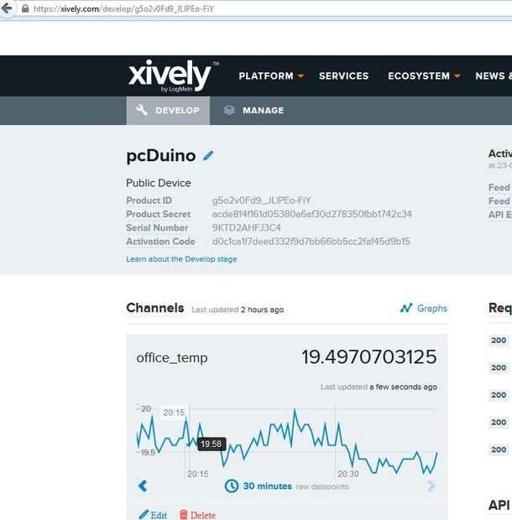
Task: Click the Channels heading
Action: (x=155, y=308)
